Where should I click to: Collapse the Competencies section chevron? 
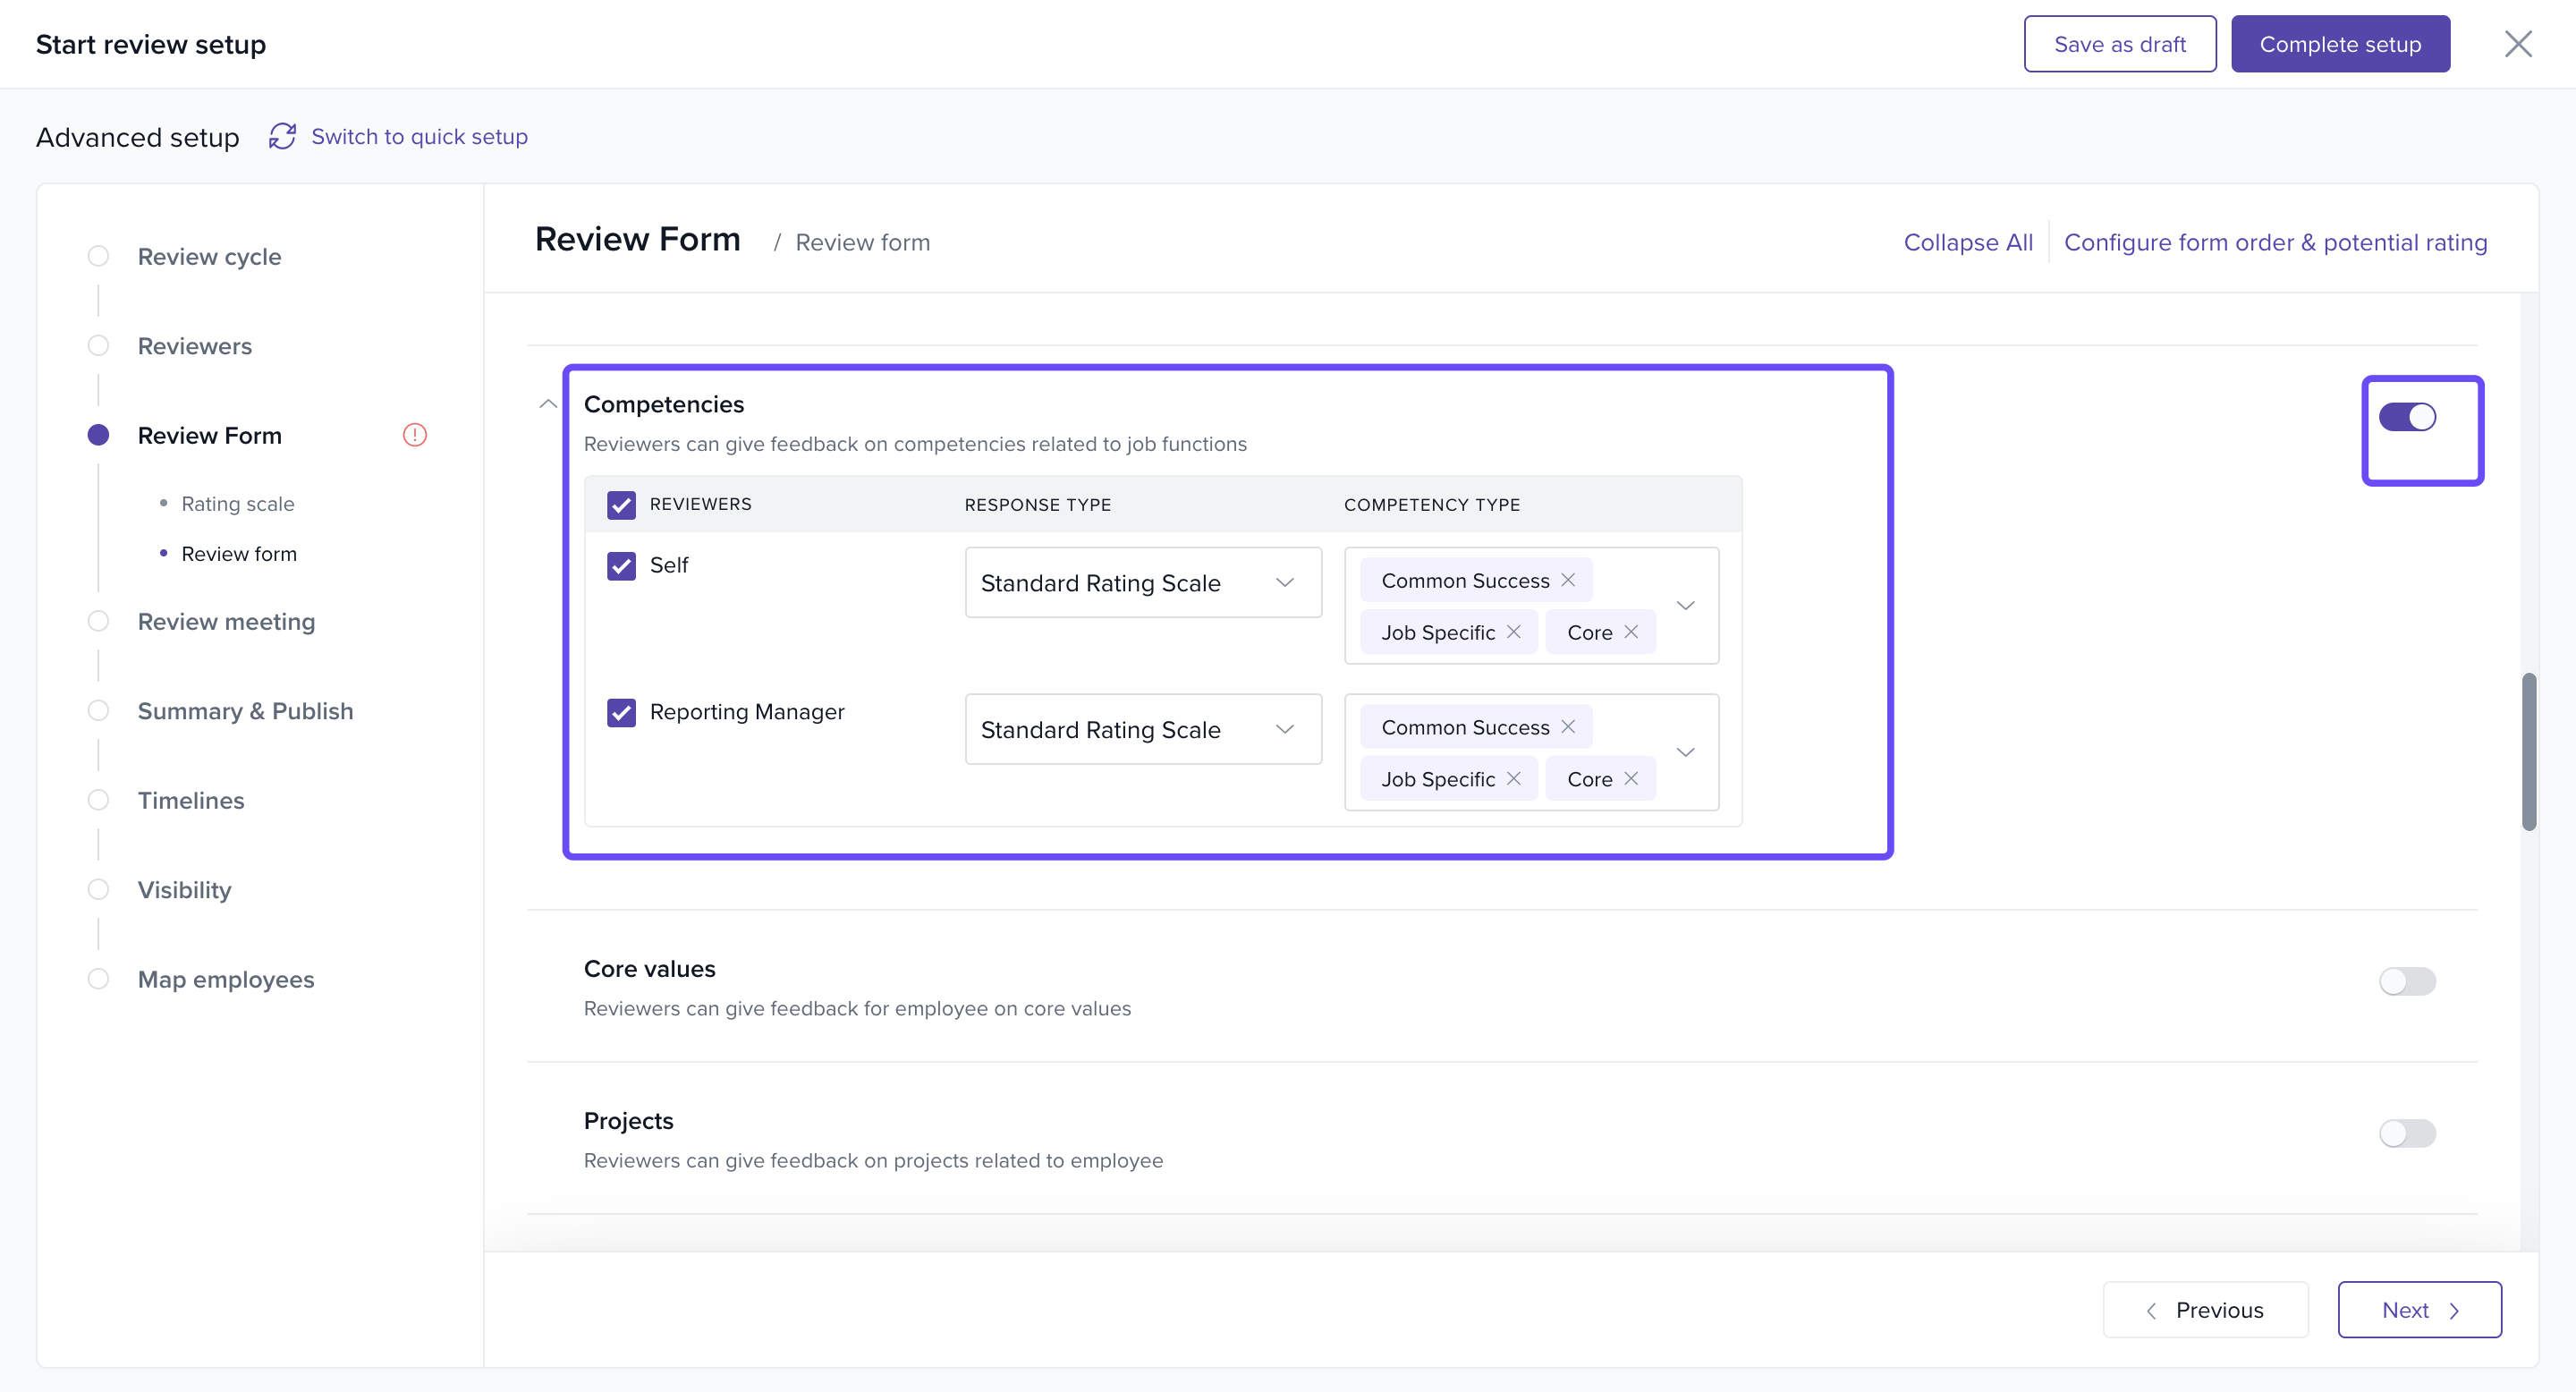coord(548,404)
